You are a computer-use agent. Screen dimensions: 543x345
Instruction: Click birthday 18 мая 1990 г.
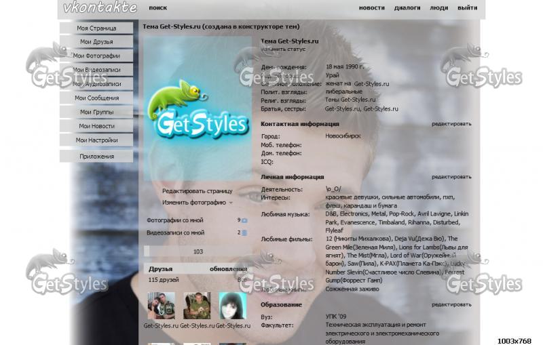point(345,66)
